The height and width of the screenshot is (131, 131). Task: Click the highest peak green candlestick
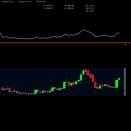point(83,72)
